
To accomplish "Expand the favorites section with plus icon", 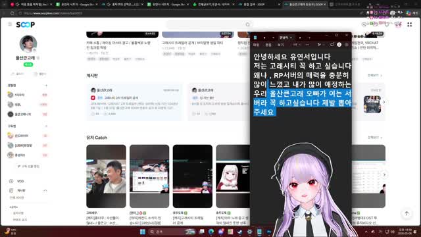I will coord(46,86).
